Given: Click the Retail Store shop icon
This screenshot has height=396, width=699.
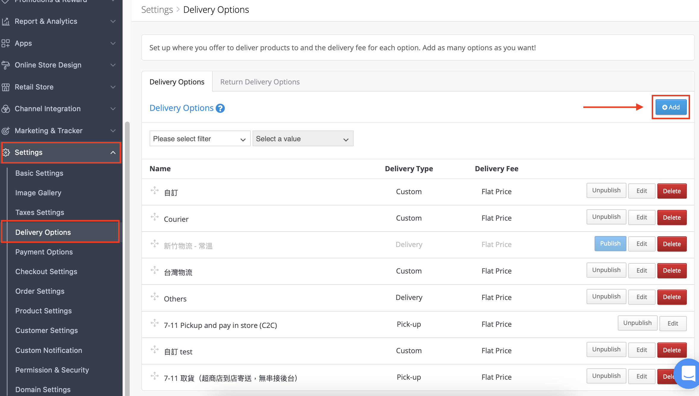Looking at the screenshot, I should point(6,87).
